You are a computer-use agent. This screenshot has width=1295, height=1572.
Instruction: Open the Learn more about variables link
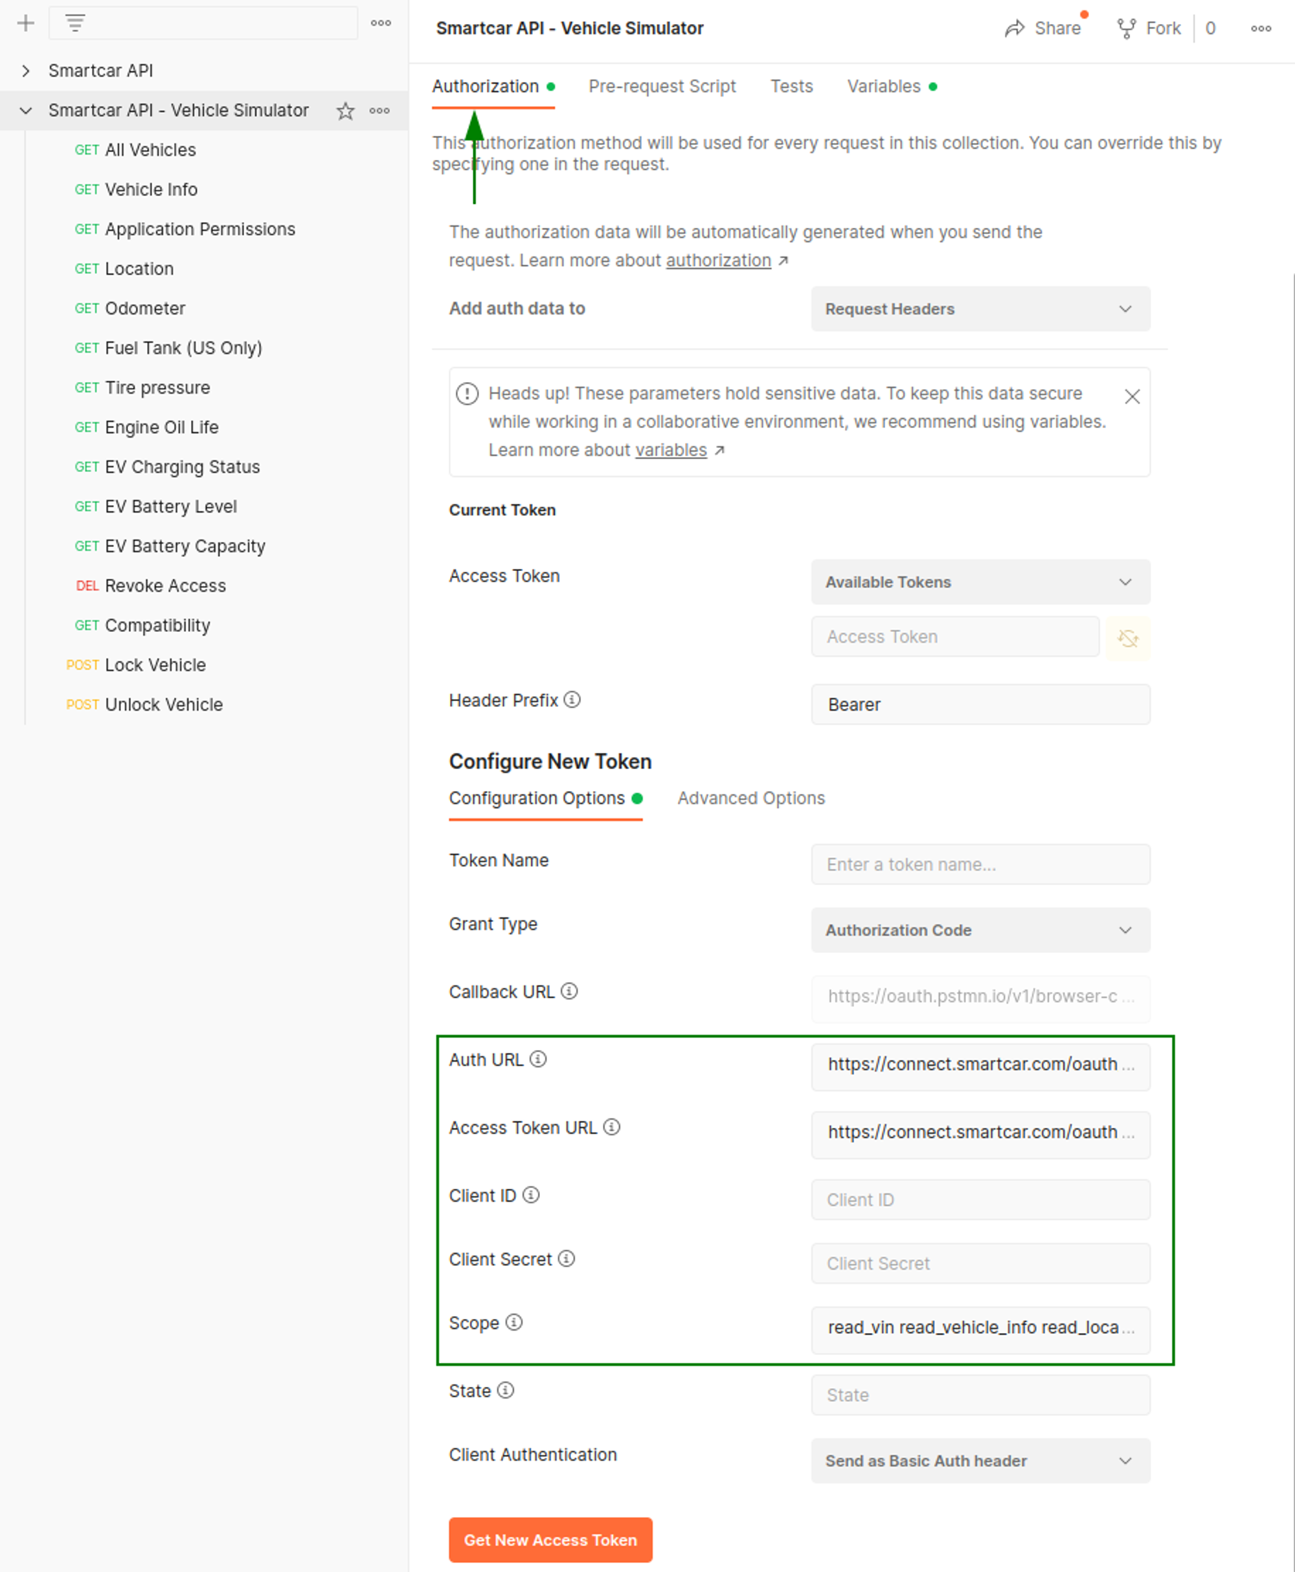coord(671,451)
